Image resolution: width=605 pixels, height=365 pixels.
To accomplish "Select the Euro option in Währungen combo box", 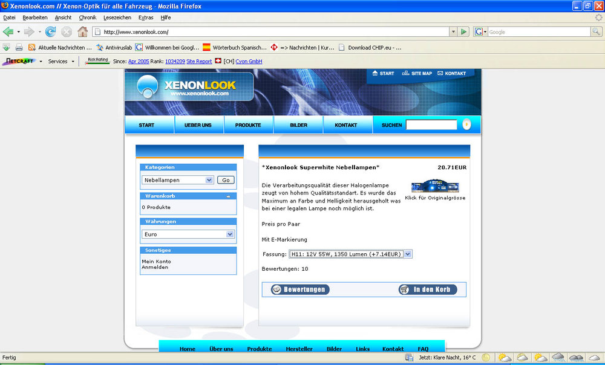I will click(x=188, y=234).
